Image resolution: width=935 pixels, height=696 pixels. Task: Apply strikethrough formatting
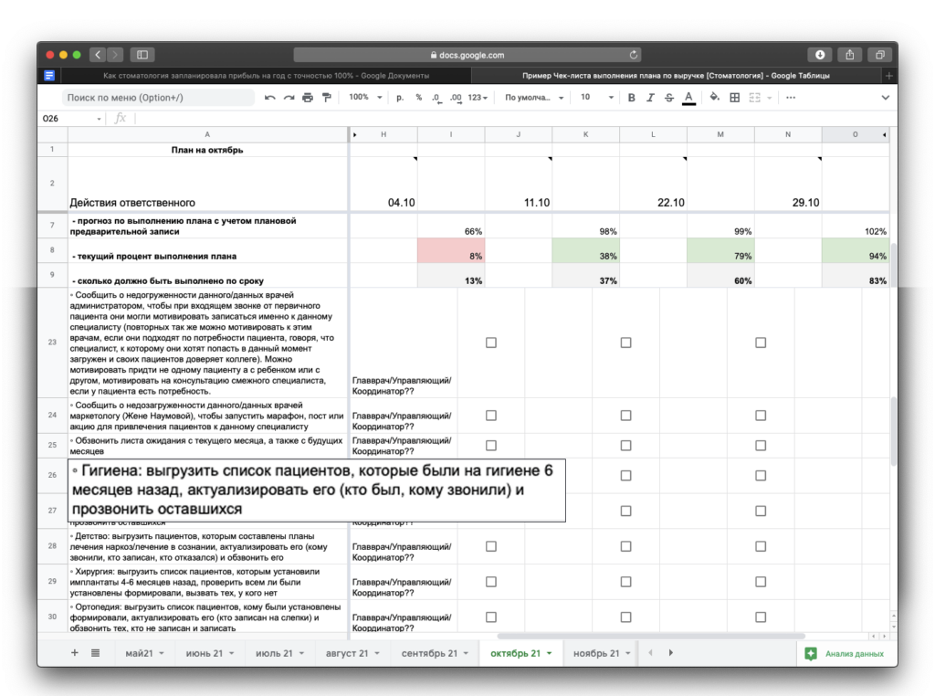[x=669, y=98]
